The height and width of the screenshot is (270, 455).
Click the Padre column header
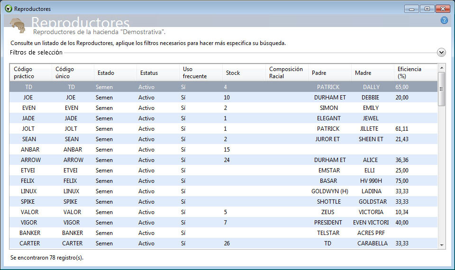pyautogui.click(x=330, y=72)
